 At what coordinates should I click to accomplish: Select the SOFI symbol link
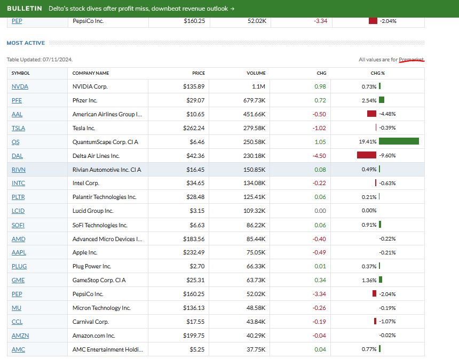tap(18, 225)
